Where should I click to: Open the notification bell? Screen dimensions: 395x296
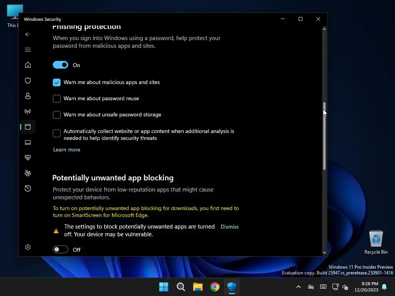point(385,287)
